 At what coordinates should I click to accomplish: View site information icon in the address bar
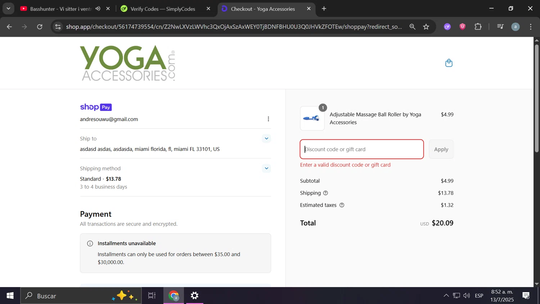tap(58, 27)
